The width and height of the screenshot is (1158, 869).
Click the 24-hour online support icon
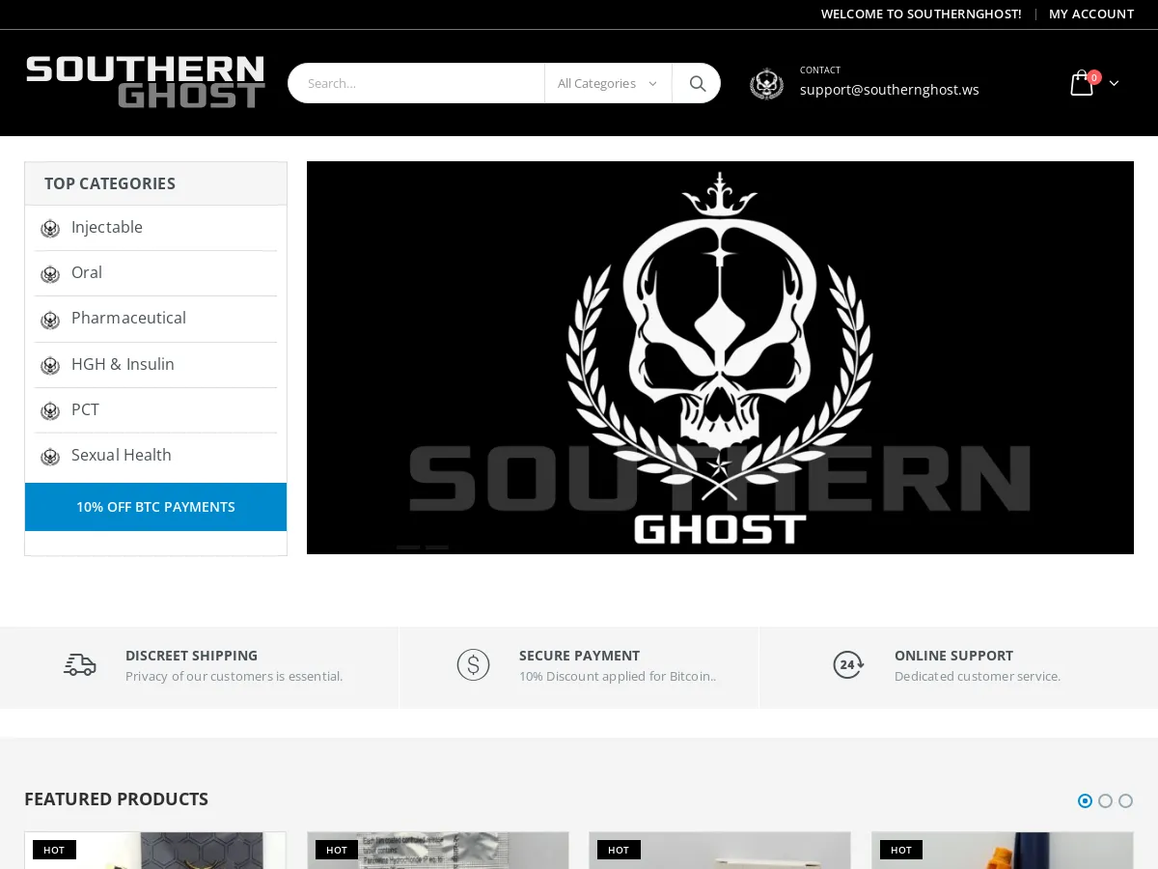(x=848, y=665)
